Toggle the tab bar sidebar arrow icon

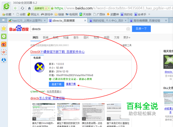click(x=3, y=20)
